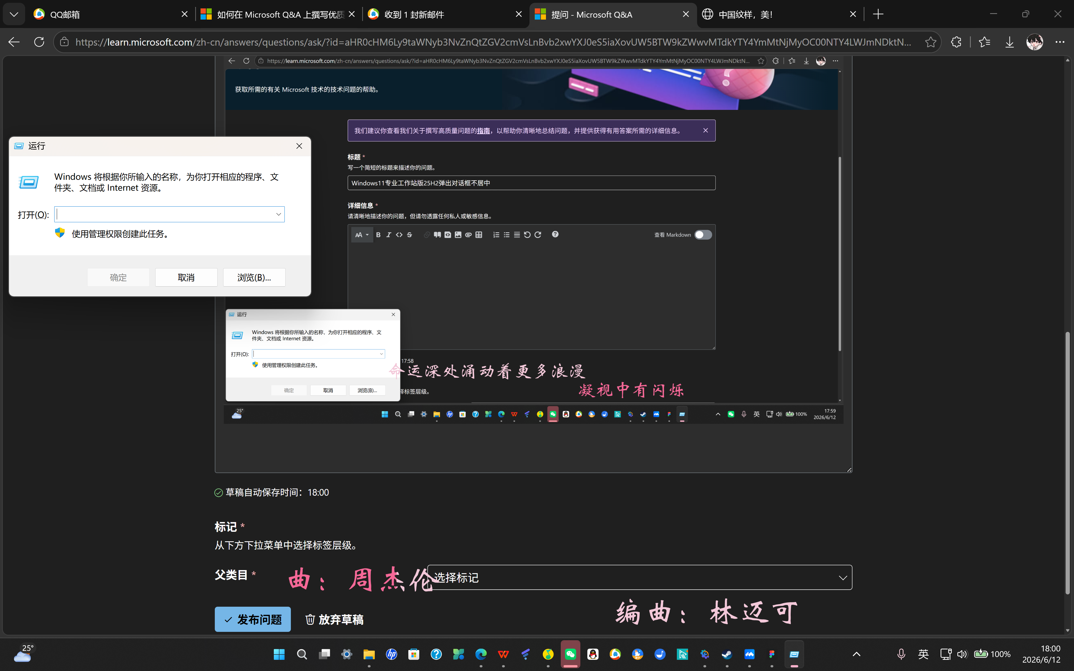This screenshot has width=1074, height=671.
Task: Click the 放弃草稿 button
Action: click(x=335, y=619)
